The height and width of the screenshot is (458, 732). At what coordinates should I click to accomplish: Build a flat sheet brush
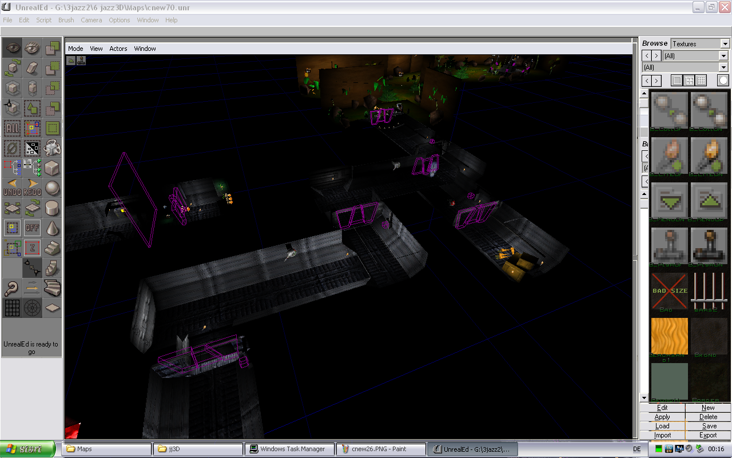pos(52,308)
